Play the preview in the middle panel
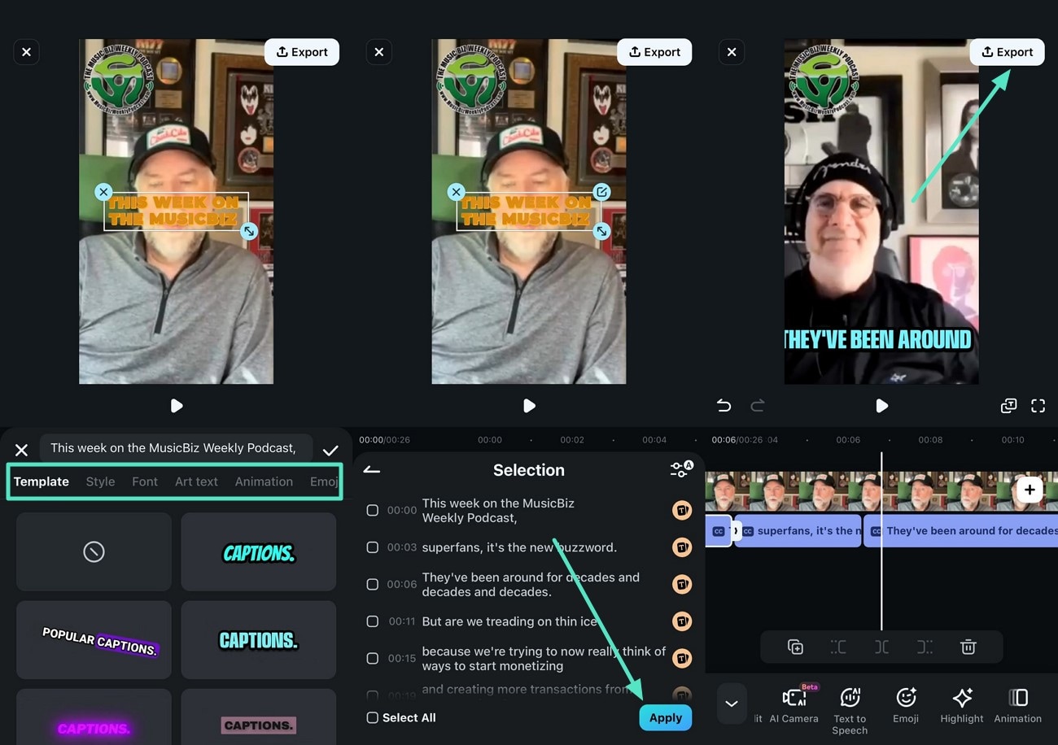This screenshot has height=745, width=1058. 529,406
